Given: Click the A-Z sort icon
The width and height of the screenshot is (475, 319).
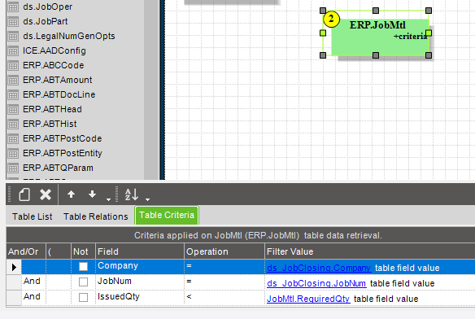Looking at the screenshot, I should coord(132,194).
